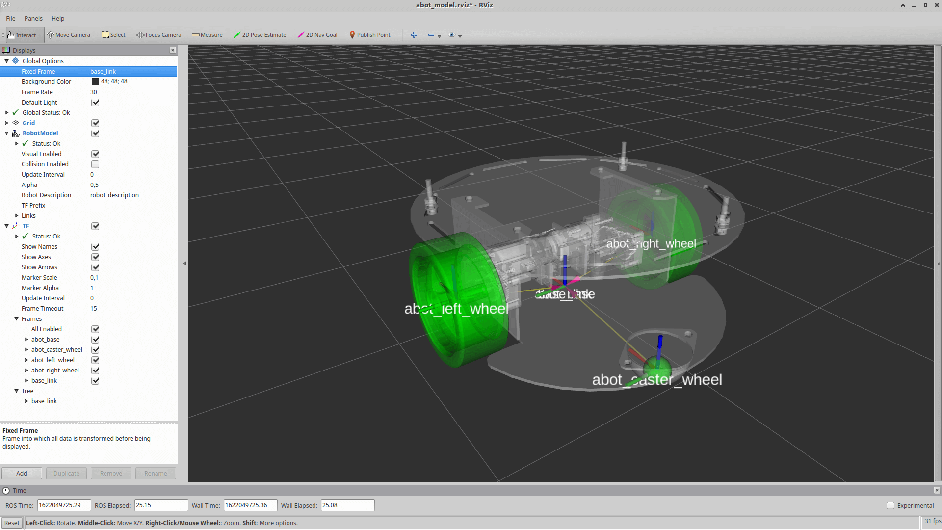
Task: Toggle Visual Enabled checkbox for RobotModel
Action: 95,154
